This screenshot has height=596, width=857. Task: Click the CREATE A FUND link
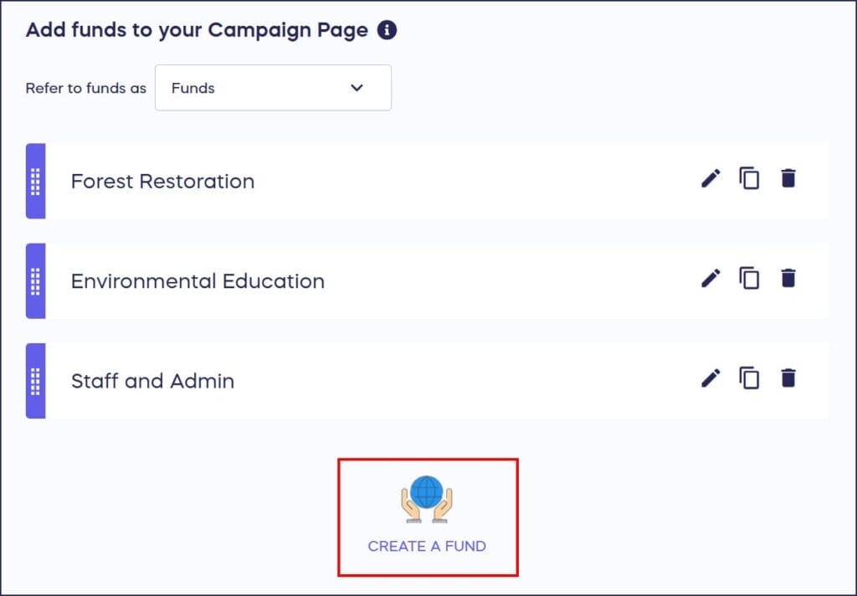(x=428, y=546)
